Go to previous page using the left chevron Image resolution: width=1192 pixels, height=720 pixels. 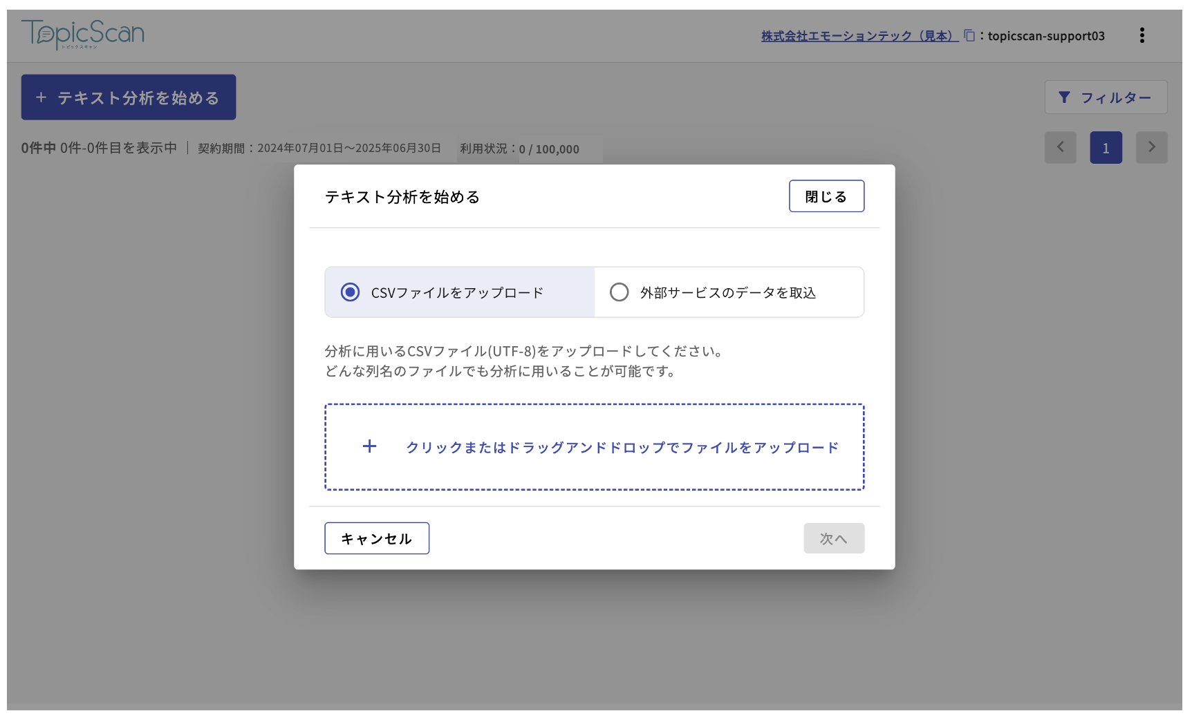(1061, 147)
